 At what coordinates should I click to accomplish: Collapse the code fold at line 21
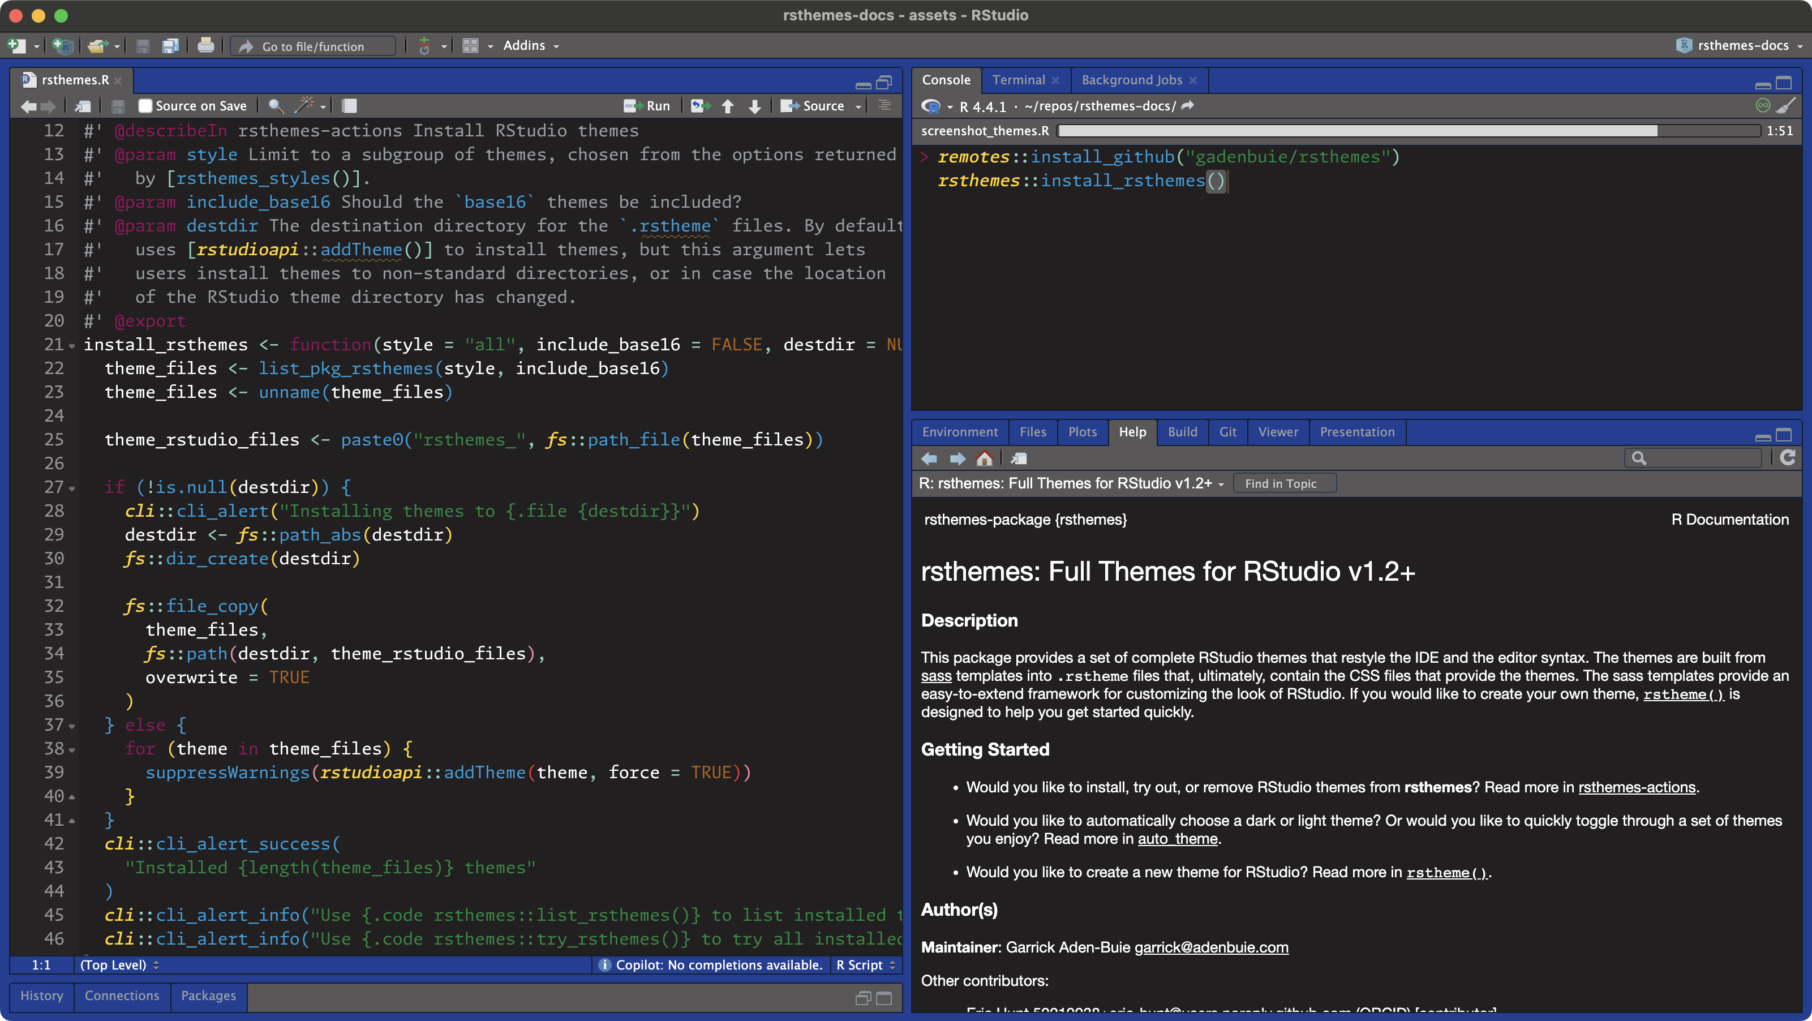click(x=72, y=345)
